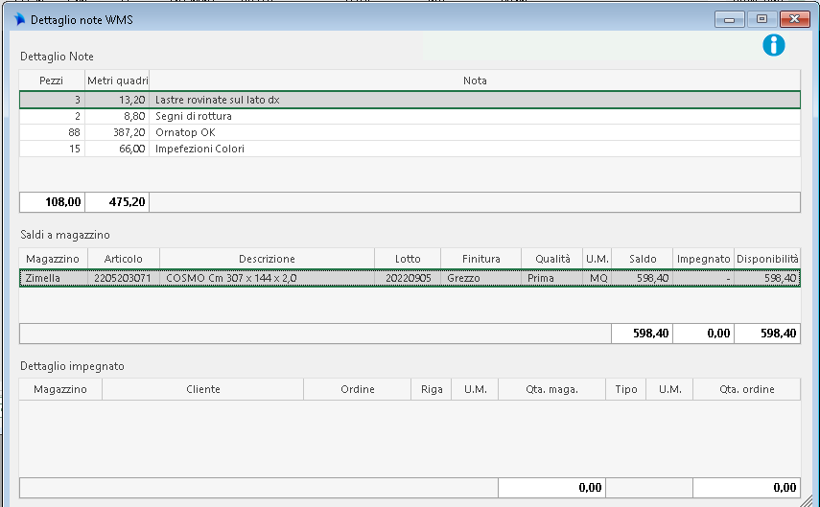Click the 15 pieces cell
Viewport: 820px width, 507px height.
click(53, 149)
